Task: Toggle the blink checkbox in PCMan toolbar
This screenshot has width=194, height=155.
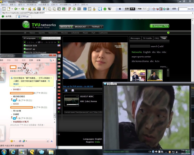Action: pyautogui.click(x=137, y=9)
